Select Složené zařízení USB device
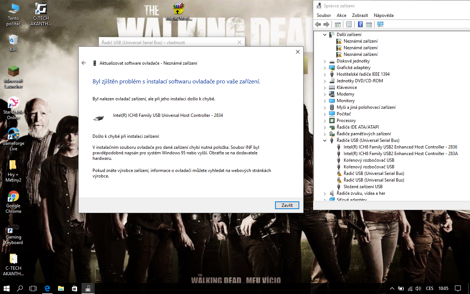Image resolution: width=470 pixels, height=294 pixels. pyautogui.click(x=363, y=187)
